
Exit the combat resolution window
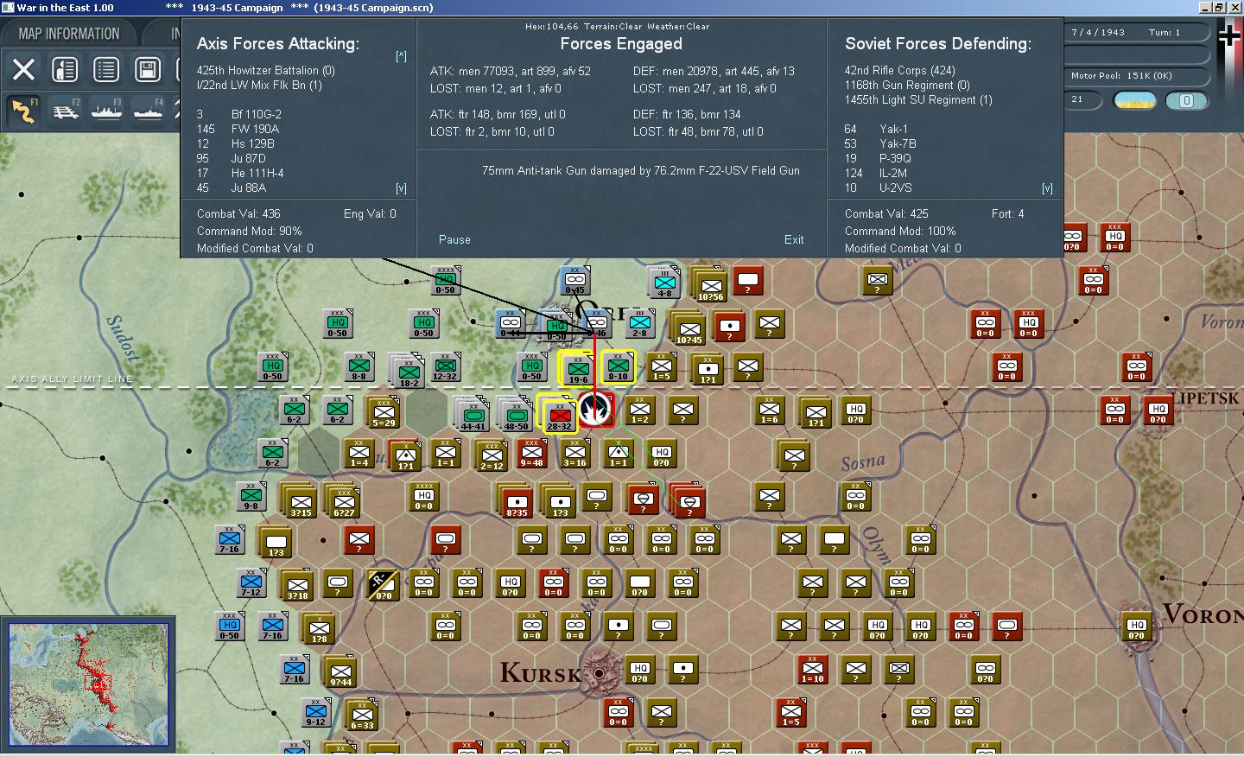(x=794, y=239)
